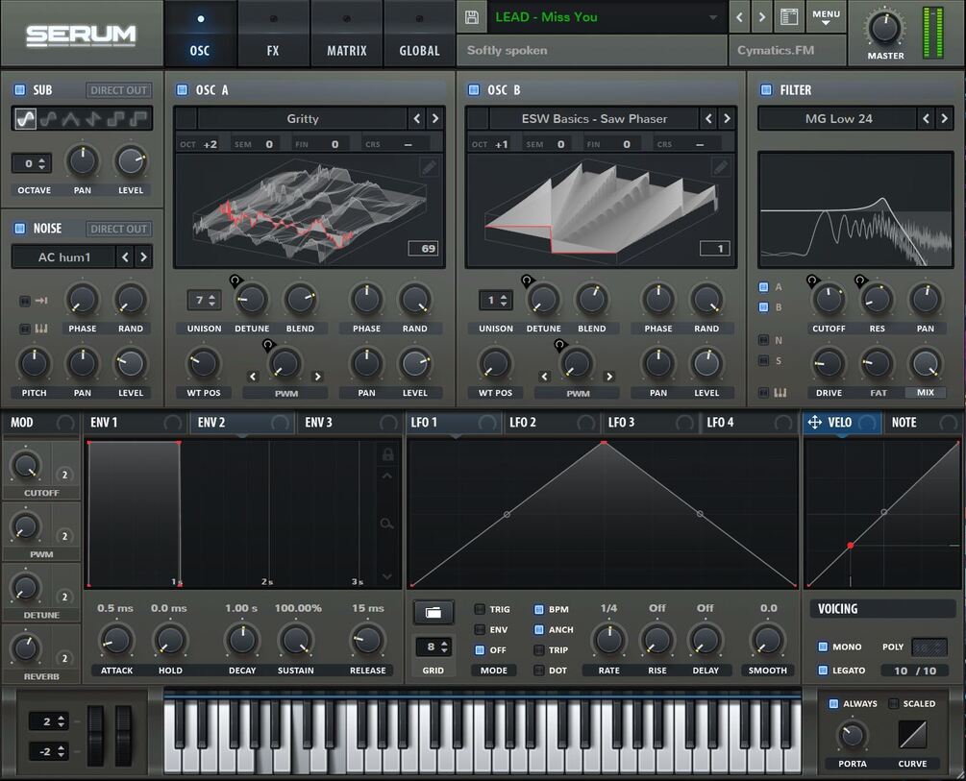This screenshot has width=966, height=781.
Task: Select previous OSC B wavetable arrow
Action: coord(707,118)
